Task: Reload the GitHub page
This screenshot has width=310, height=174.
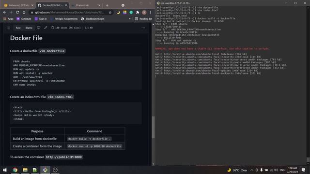Action: [x=17, y=12]
